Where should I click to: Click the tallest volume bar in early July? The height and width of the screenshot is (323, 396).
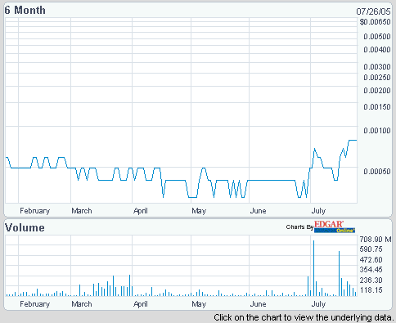pyautogui.click(x=313, y=268)
